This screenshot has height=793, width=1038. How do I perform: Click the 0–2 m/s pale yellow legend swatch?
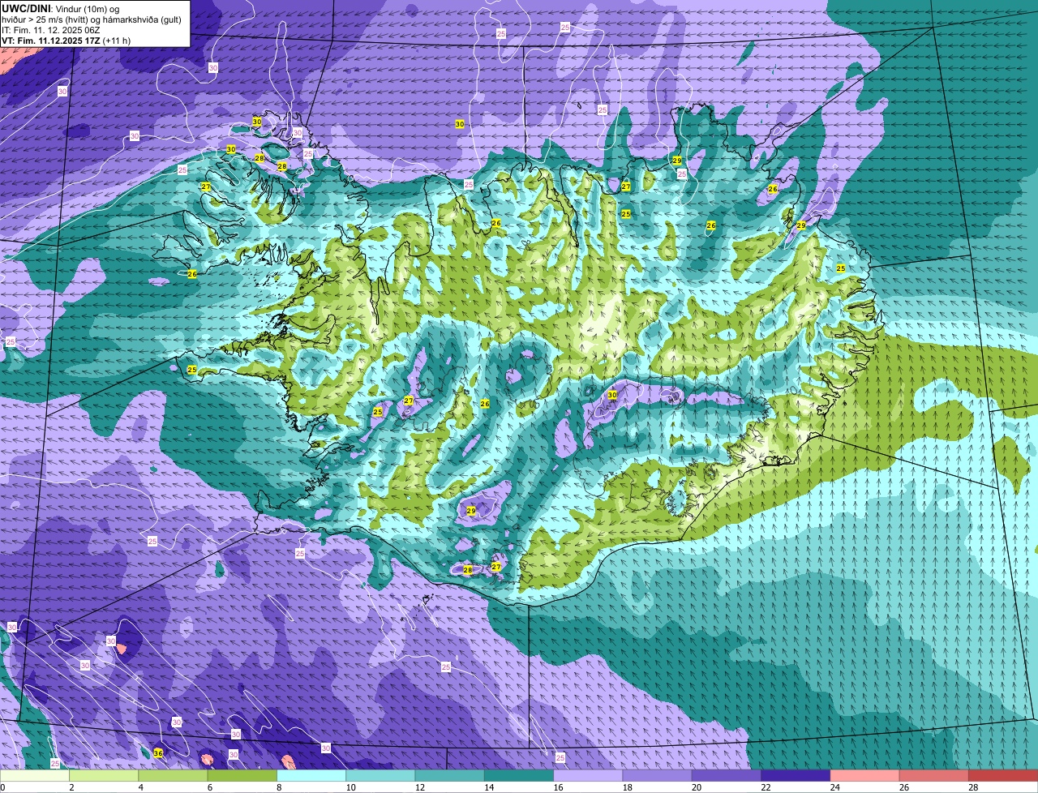[35, 776]
